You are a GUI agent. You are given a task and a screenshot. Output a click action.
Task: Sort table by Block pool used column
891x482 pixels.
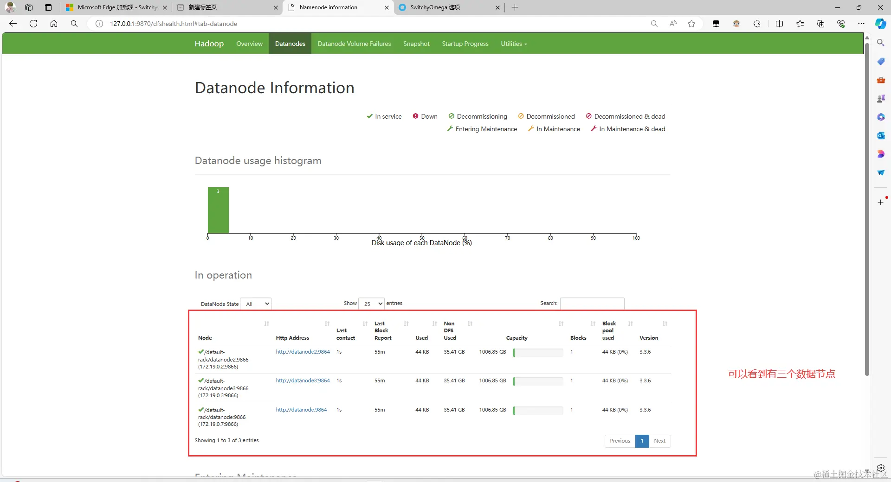(x=617, y=331)
